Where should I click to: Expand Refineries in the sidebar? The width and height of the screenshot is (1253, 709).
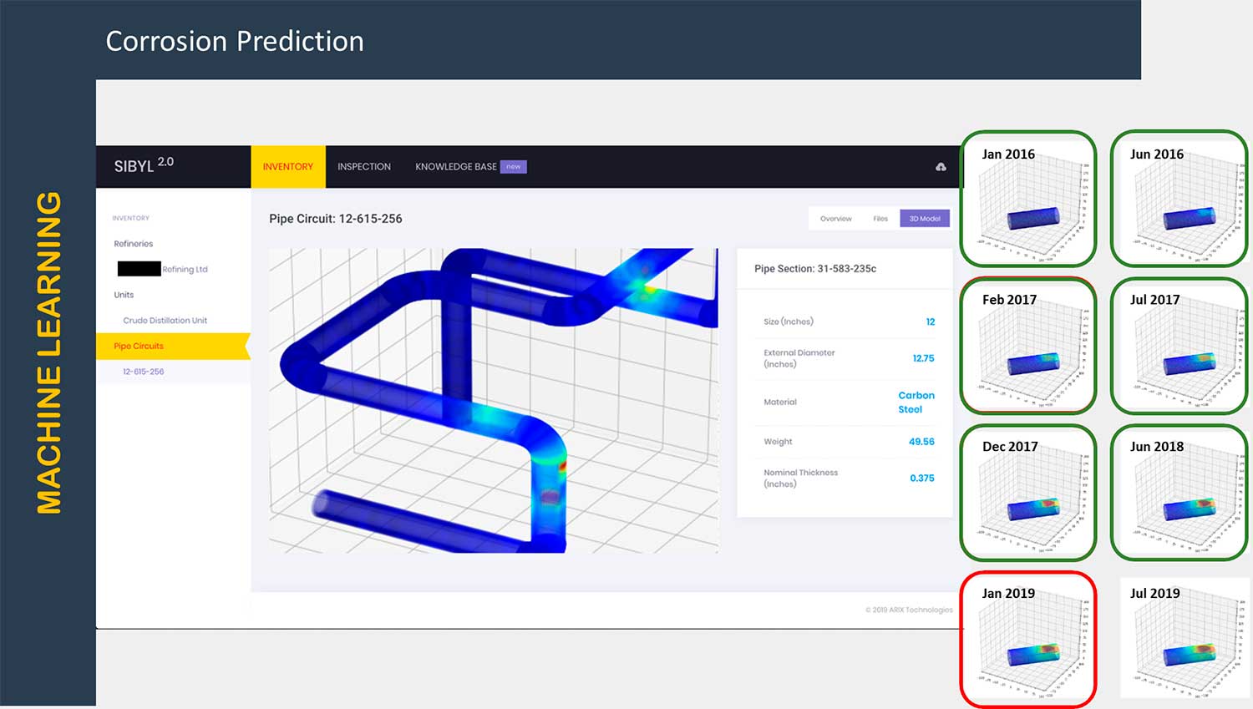134,244
